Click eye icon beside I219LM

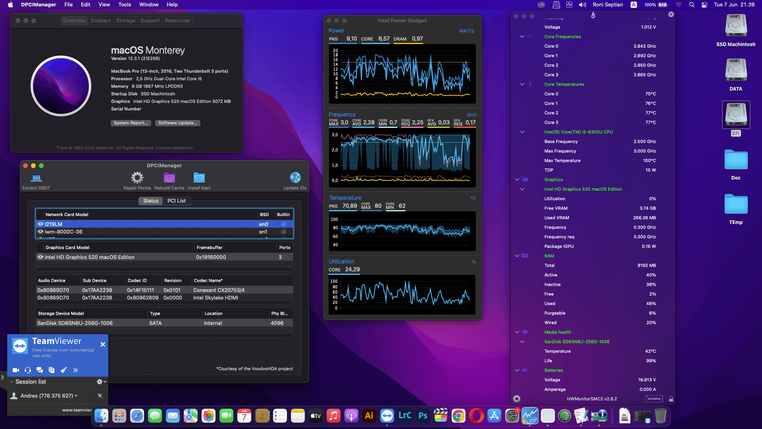tap(40, 224)
